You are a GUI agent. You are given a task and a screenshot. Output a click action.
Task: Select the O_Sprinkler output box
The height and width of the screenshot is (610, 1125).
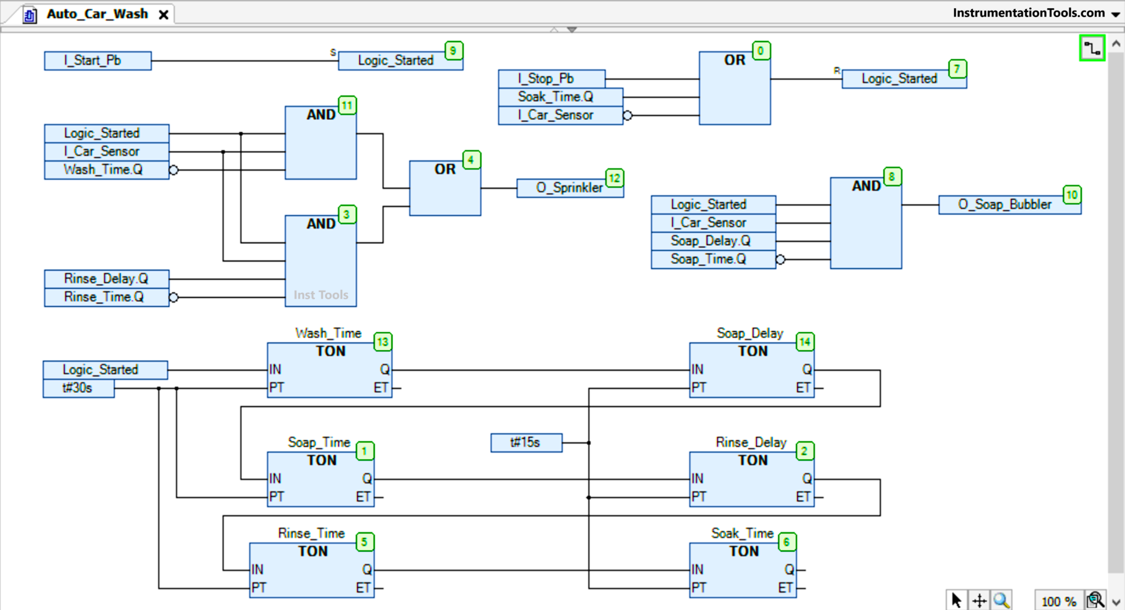pos(570,188)
